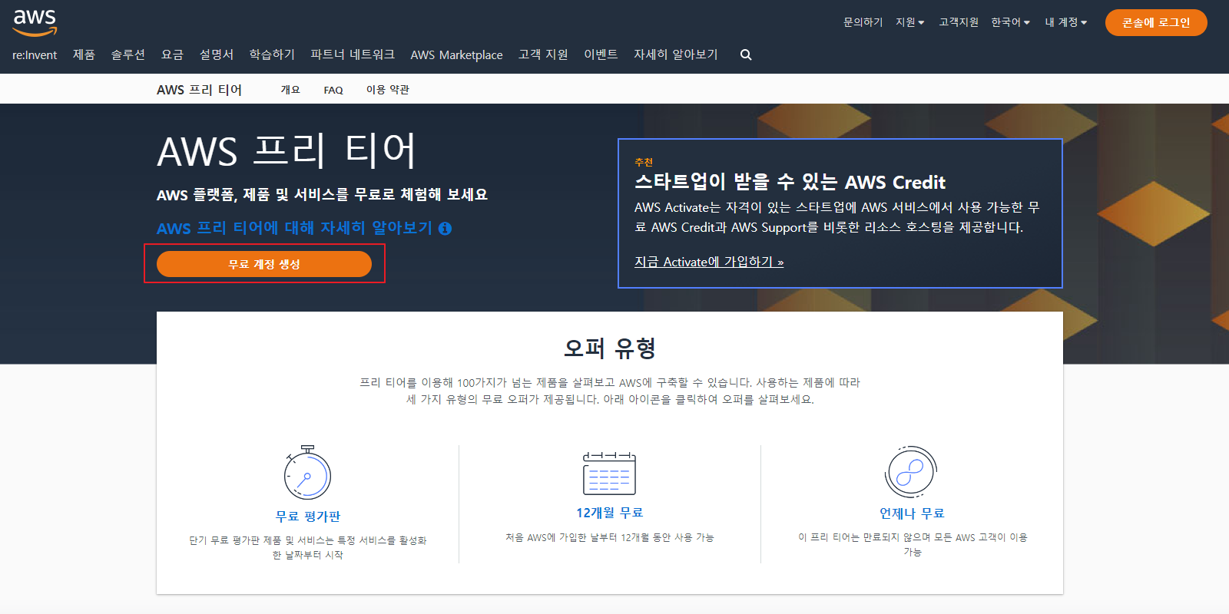Open the 파트너 네트워크 menu
Viewport: 1229px width, 614px height.
(353, 54)
